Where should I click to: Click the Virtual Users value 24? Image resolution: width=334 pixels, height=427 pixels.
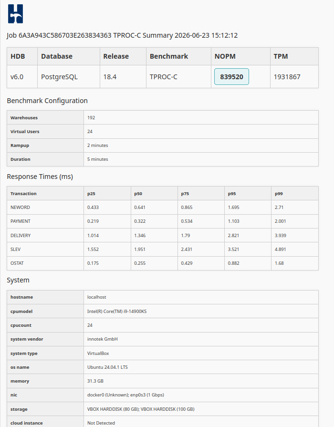[90, 132]
